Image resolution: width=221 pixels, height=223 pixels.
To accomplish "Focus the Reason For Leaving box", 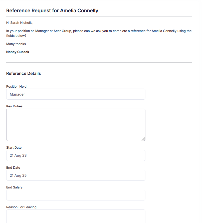I will click(x=76, y=216).
